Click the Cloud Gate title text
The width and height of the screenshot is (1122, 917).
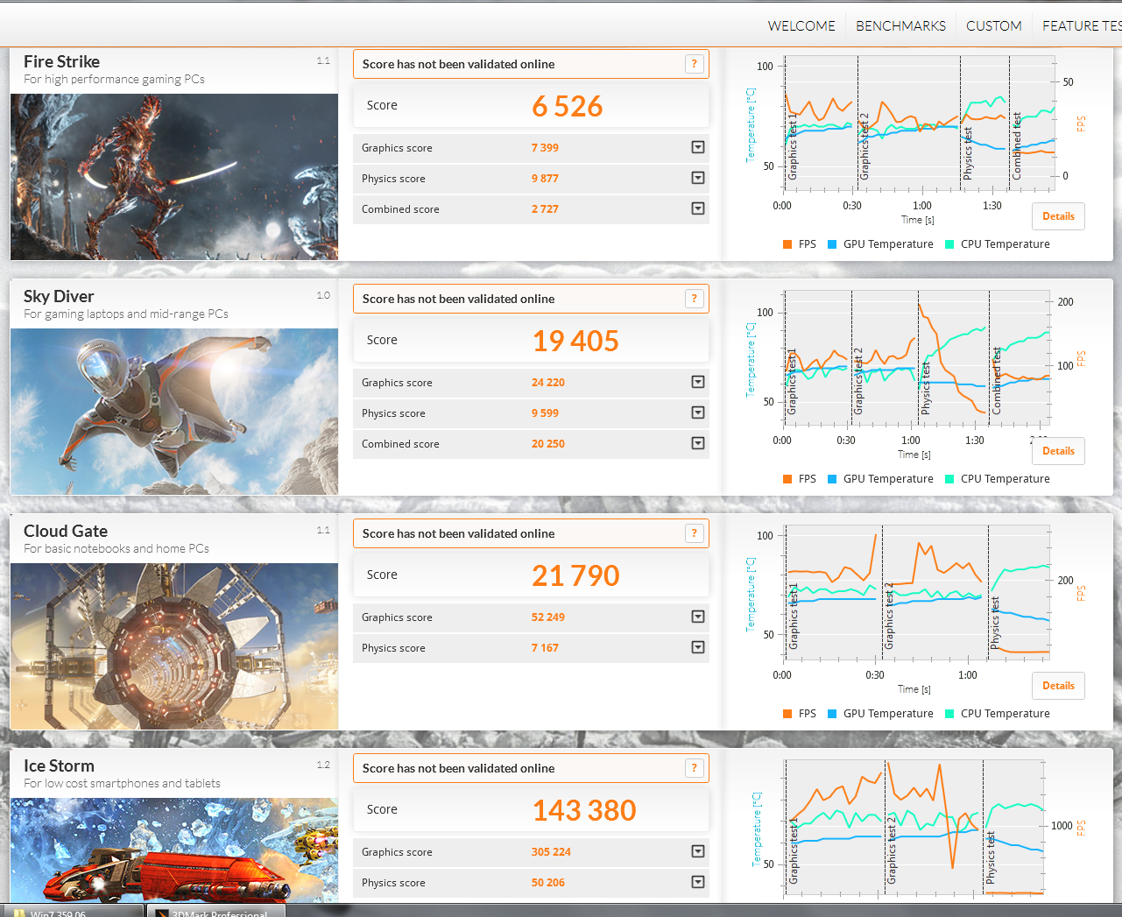tap(66, 531)
